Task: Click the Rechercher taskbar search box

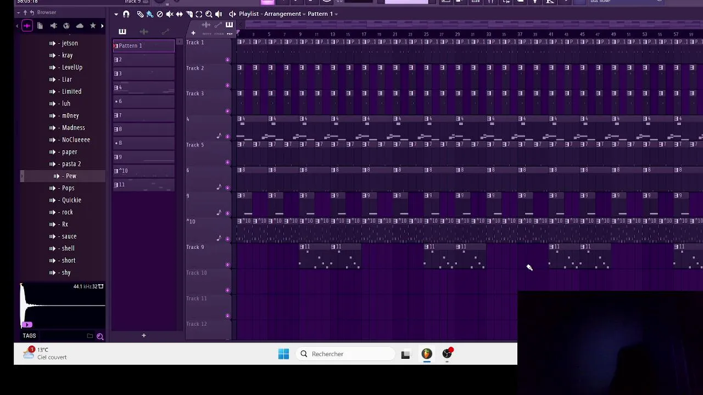Action: (345, 354)
